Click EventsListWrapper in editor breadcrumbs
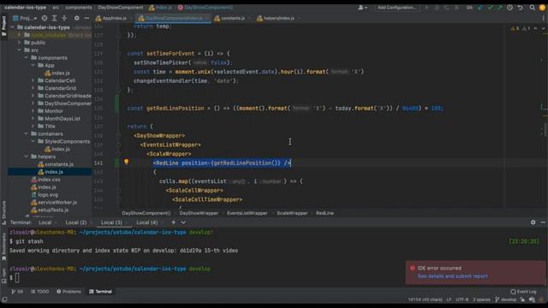Viewport: 548px width, 308px height. (x=247, y=213)
